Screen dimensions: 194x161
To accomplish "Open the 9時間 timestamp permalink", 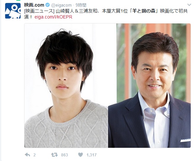I will pyautogui.click(x=81, y=5).
